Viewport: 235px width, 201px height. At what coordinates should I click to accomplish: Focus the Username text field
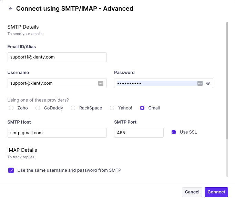pos(52,83)
